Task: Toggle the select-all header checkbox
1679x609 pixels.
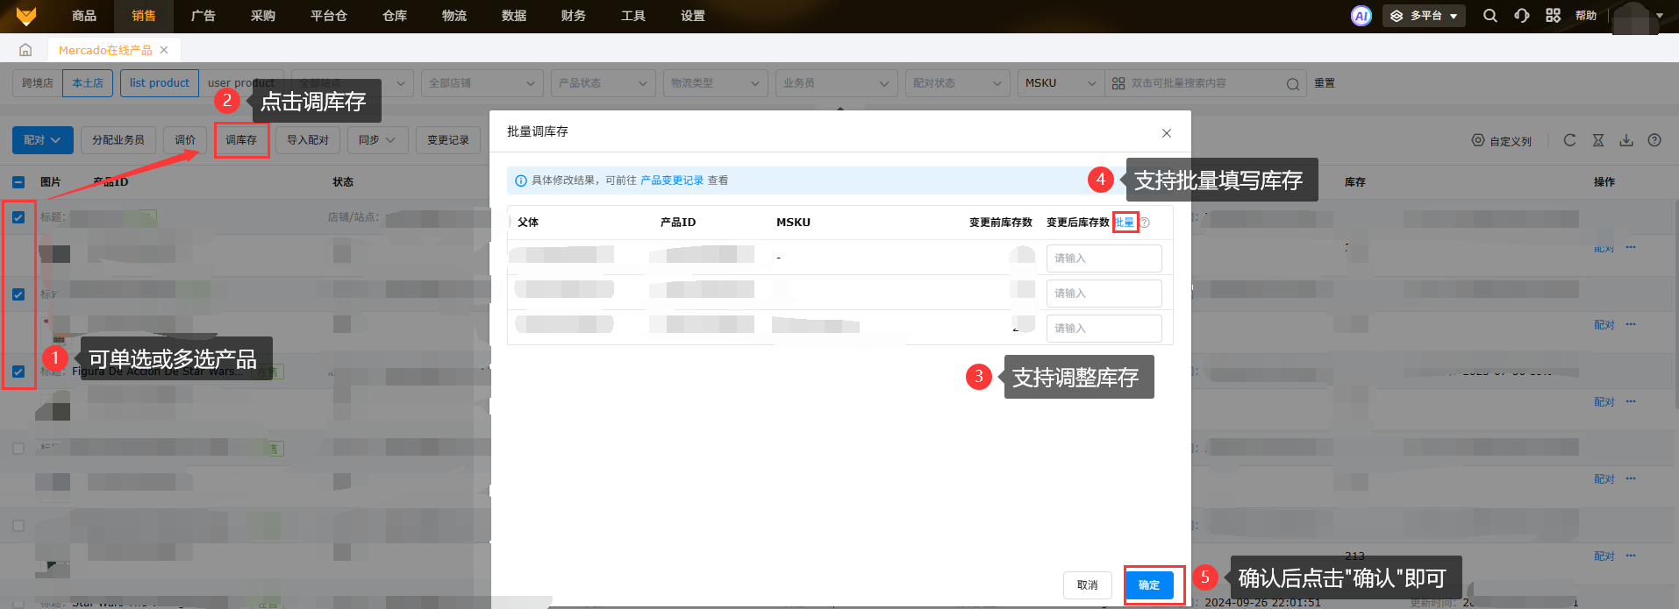Action: point(18,182)
